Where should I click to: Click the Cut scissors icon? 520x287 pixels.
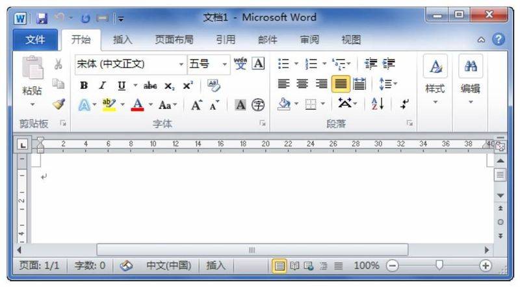(x=58, y=64)
